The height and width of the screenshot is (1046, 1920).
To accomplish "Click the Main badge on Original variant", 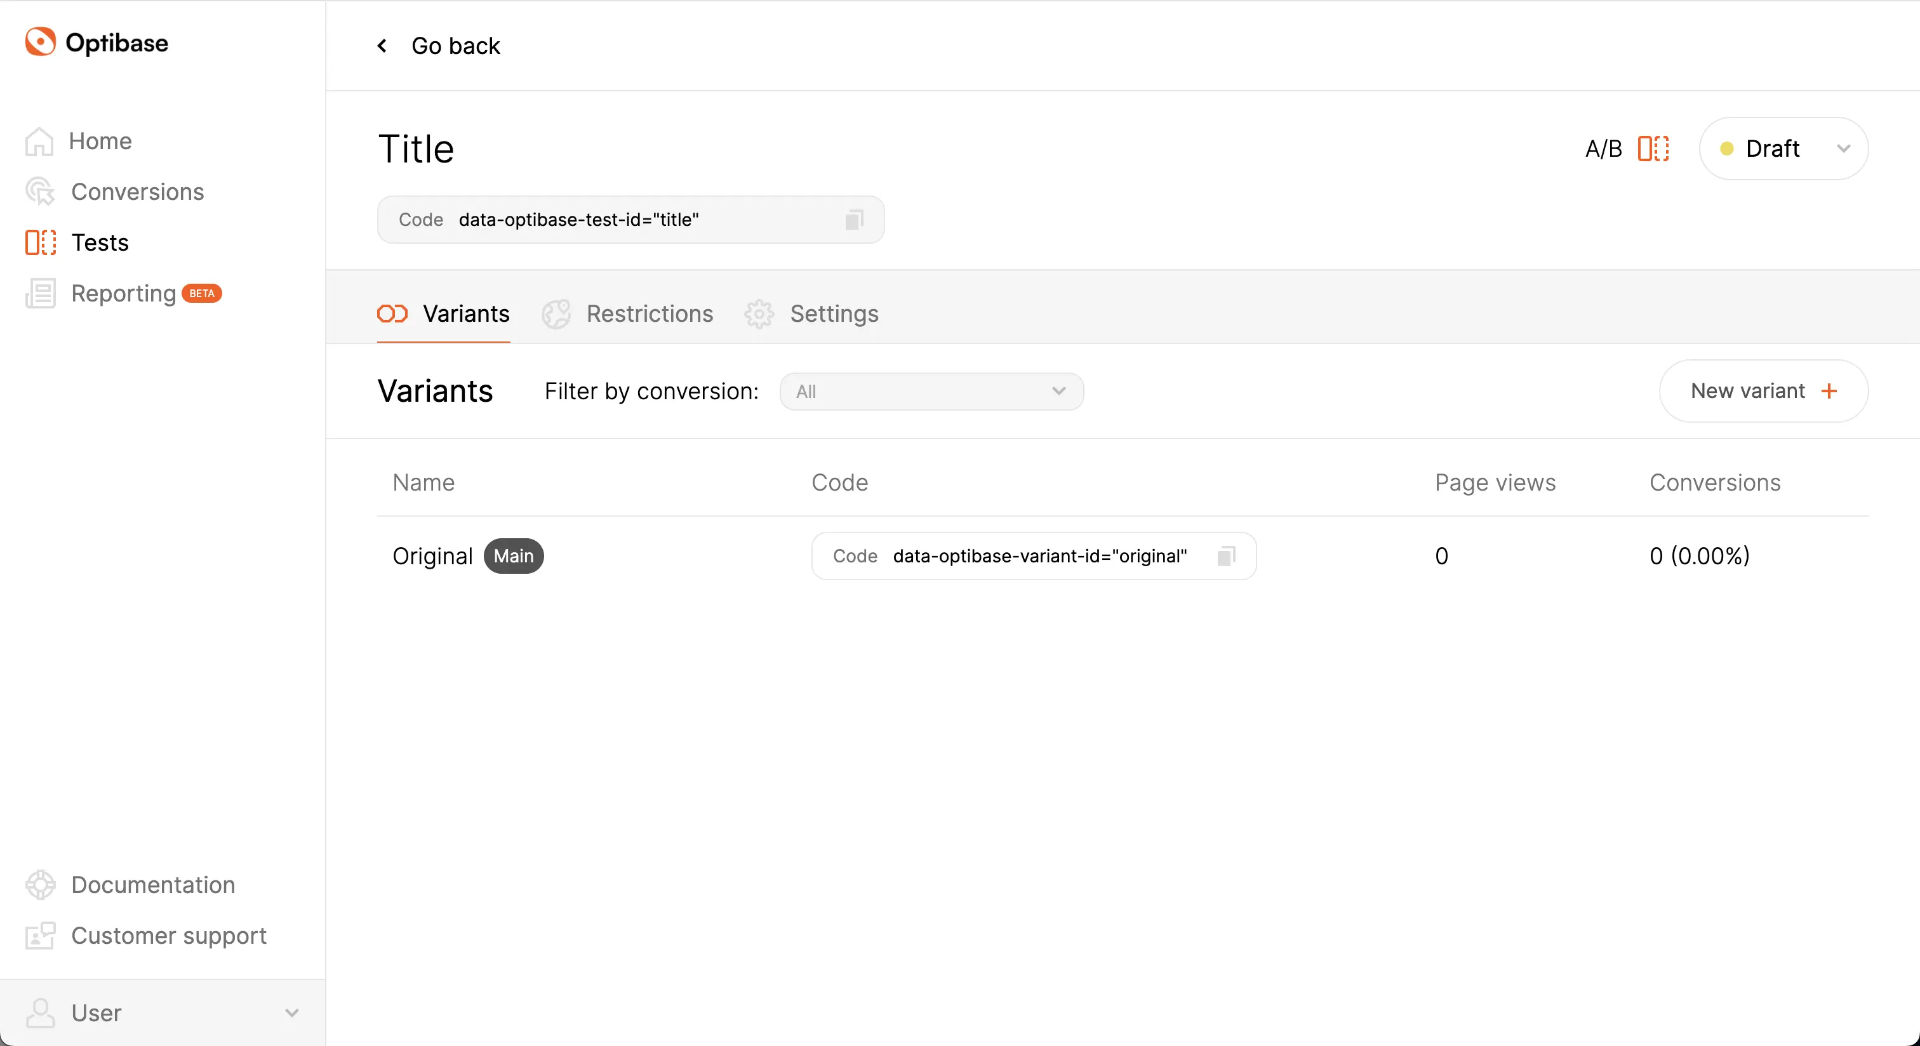I will coord(513,556).
